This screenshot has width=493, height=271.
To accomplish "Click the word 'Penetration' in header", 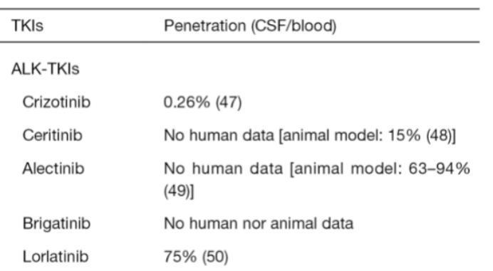I will click(x=204, y=26).
